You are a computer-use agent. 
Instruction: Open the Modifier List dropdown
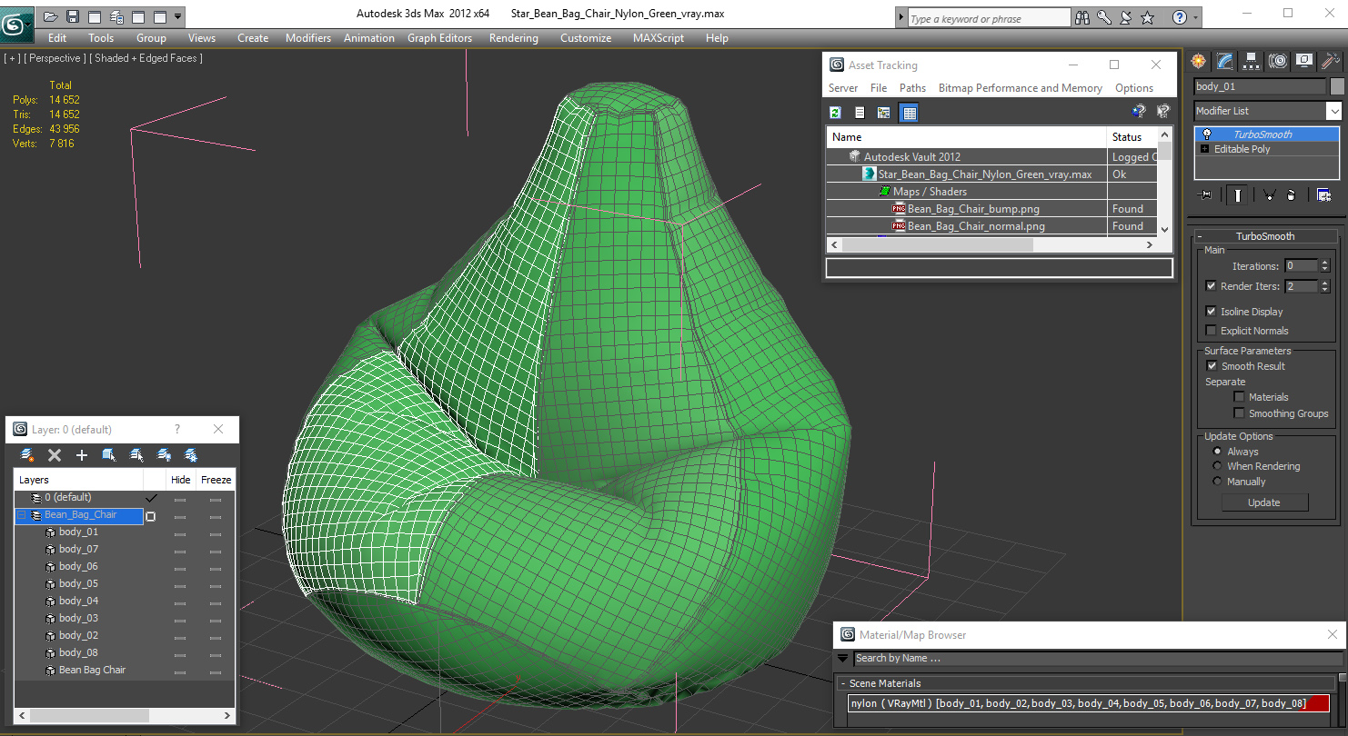(1333, 111)
